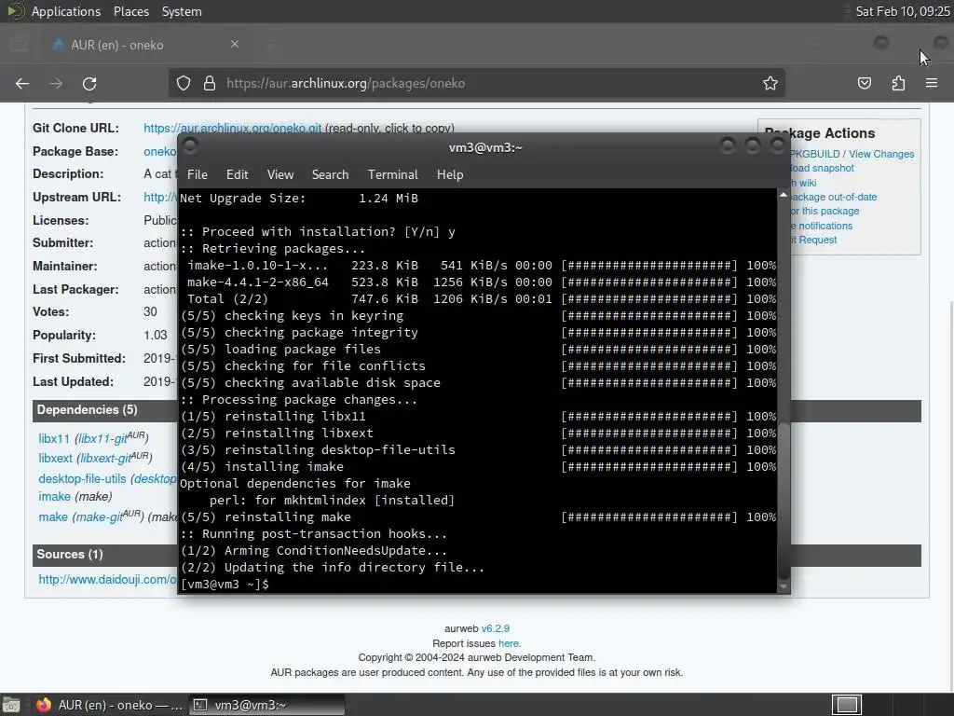
Task: Click the terminal prompt line [vm3@vm3 ~]$
Action: pos(225,584)
